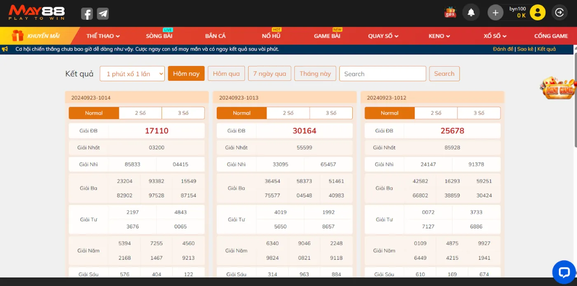
Task: Open the Sao kê link
Action: click(x=525, y=49)
